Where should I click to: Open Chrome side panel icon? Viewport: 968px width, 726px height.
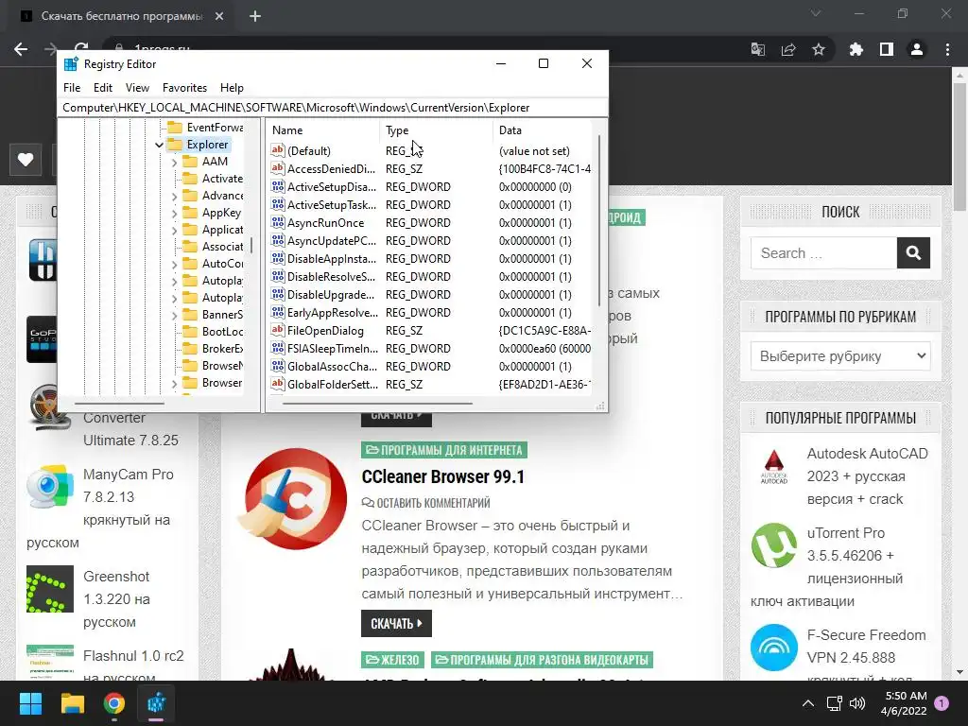pyautogui.click(x=887, y=49)
